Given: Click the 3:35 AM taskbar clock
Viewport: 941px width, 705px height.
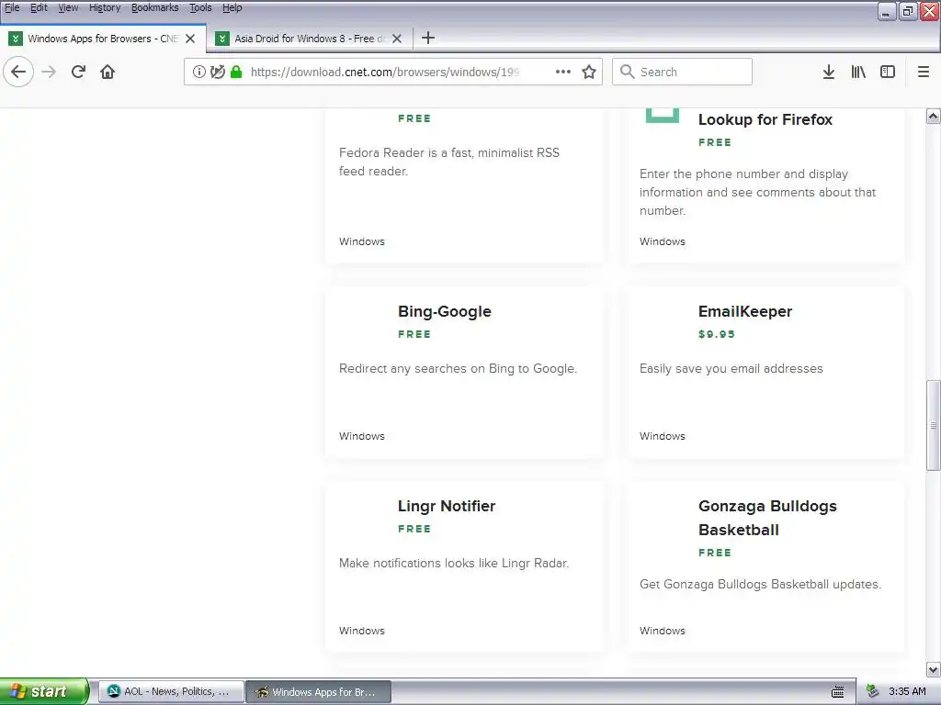Looking at the screenshot, I should pyautogui.click(x=907, y=692).
